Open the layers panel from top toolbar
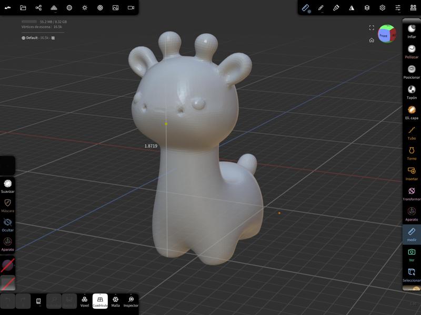The width and height of the screenshot is (421, 315). click(x=367, y=7)
